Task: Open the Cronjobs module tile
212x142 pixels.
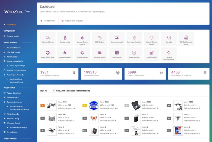Action: (x=169, y=39)
